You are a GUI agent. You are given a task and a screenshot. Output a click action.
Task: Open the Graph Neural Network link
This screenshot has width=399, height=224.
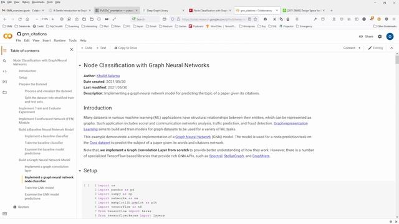[x=193, y=137]
